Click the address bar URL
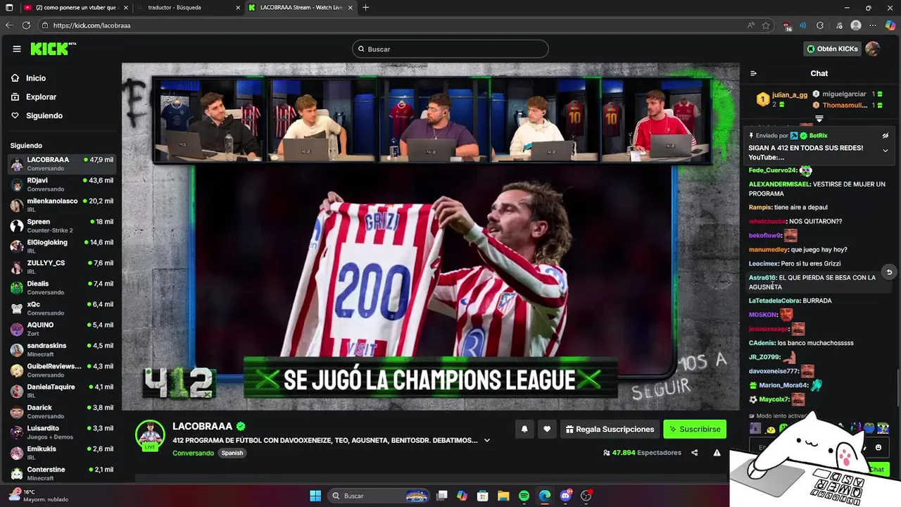The image size is (901, 507). pyautogui.click(x=92, y=25)
